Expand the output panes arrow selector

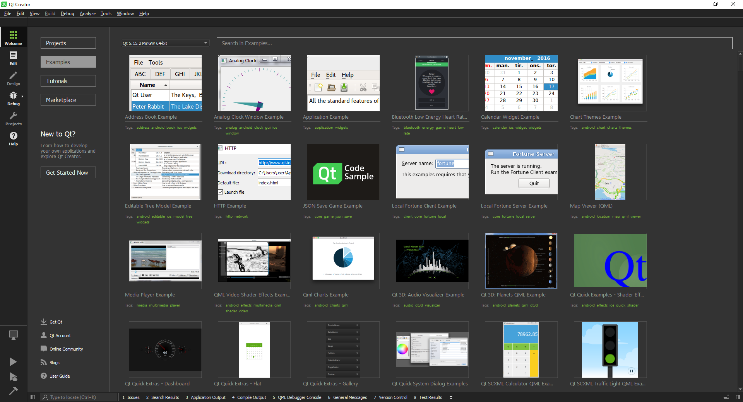click(451, 397)
